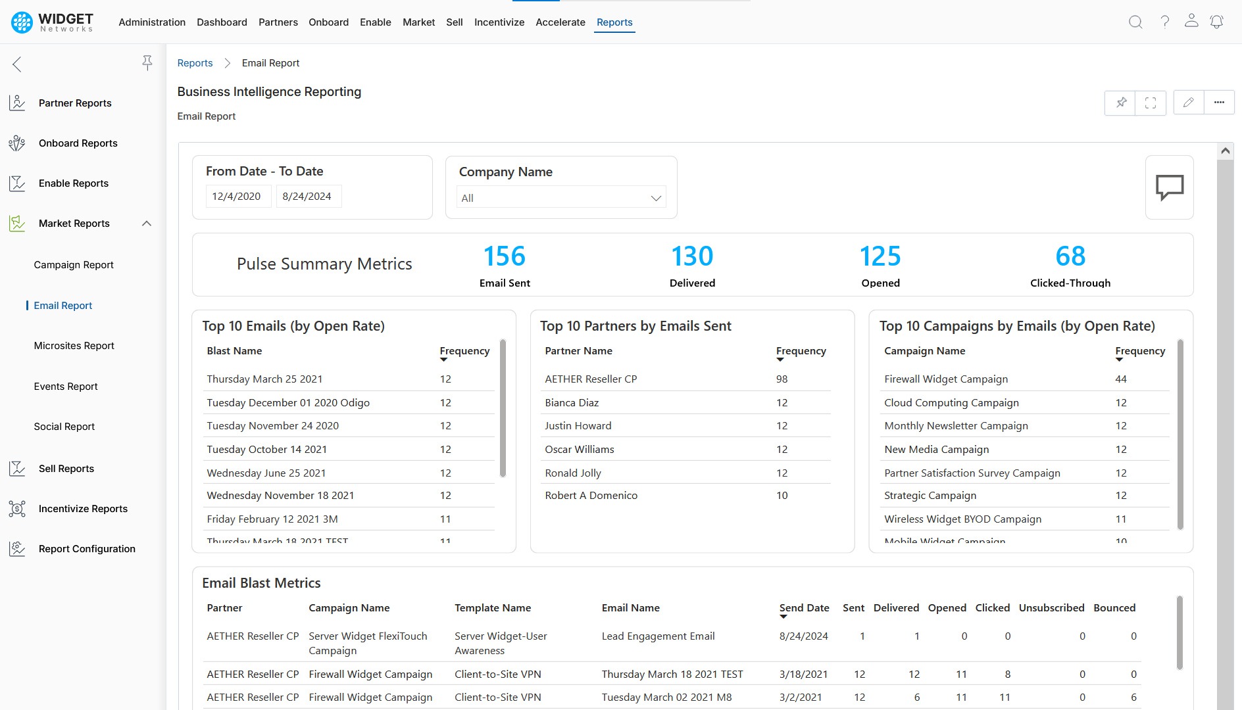Open the user profile icon
Viewport: 1242px width, 710px height.
(1191, 21)
